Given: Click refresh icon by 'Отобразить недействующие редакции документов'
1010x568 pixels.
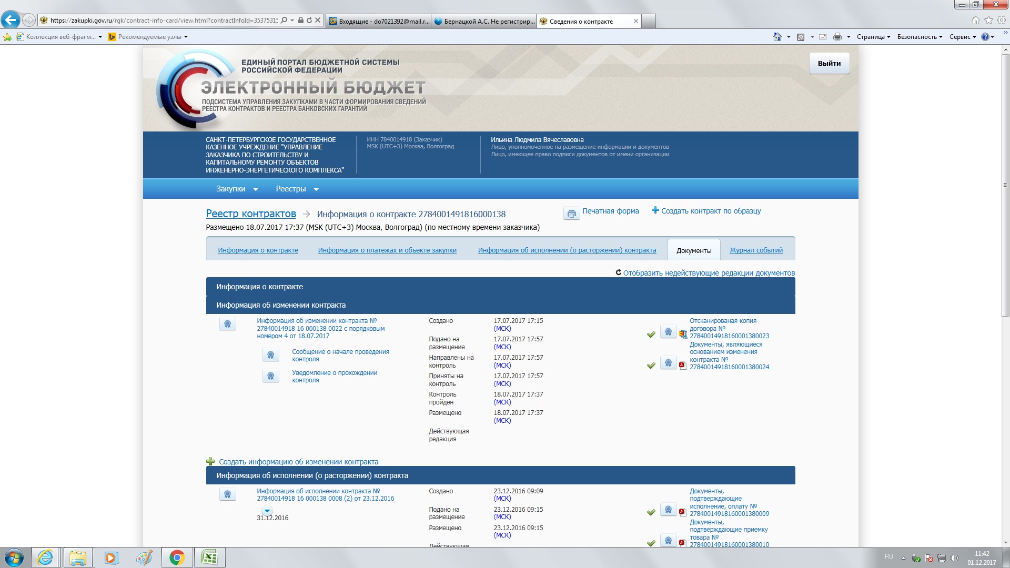Looking at the screenshot, I should coord(619,272).
